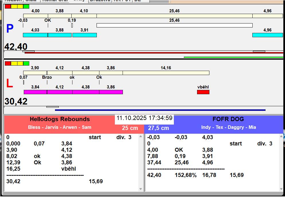
Task: Click the big blue P lane letter
Action: tap(10, 29)
